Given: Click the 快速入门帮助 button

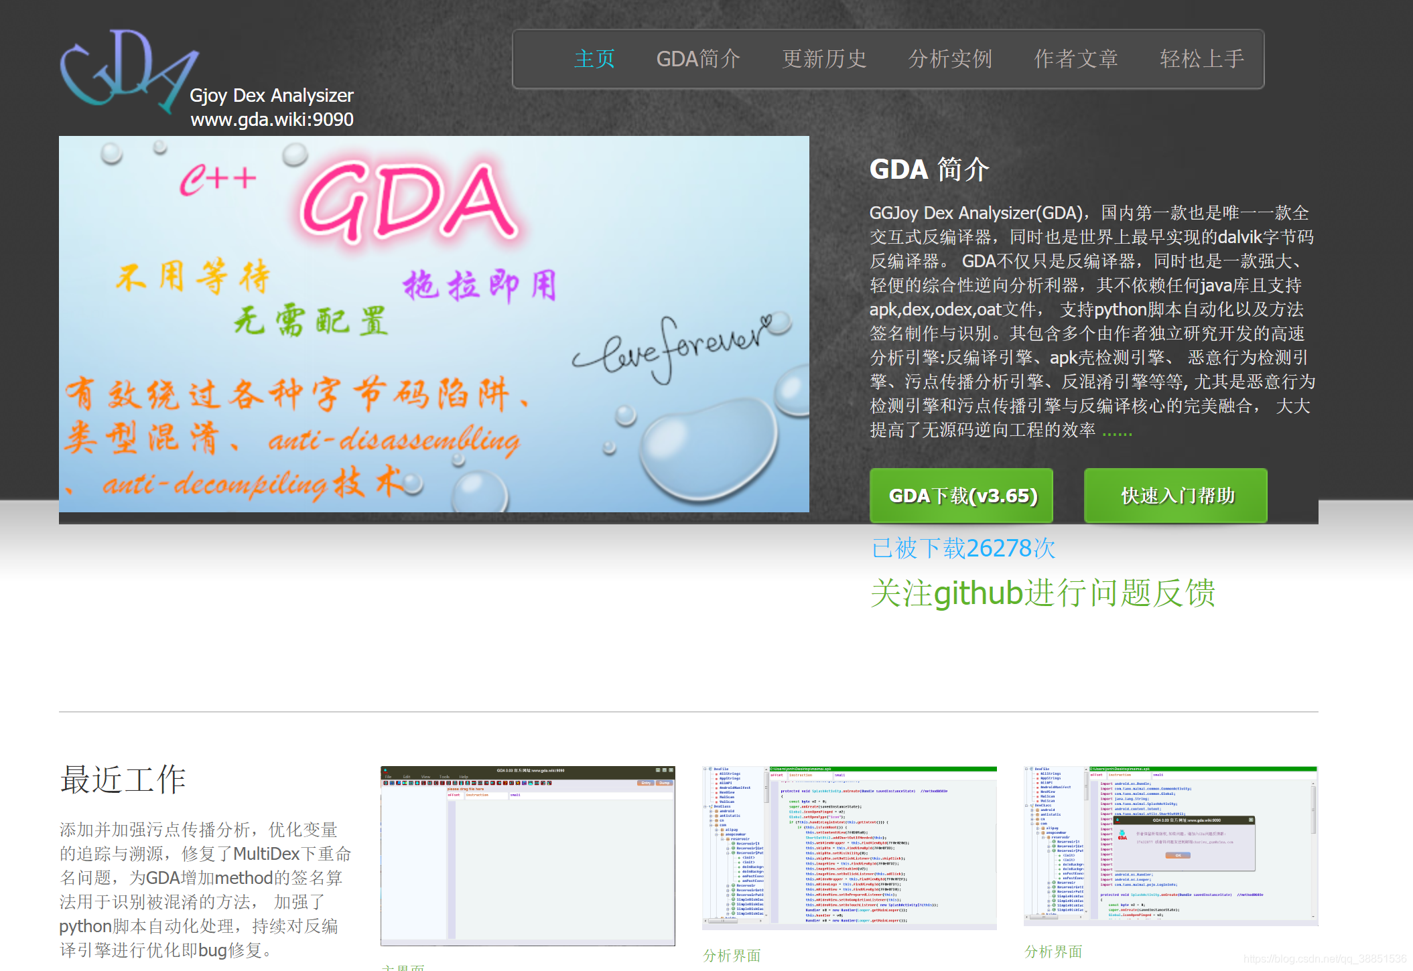Looking at the screenshot, I should [1176, 496].
